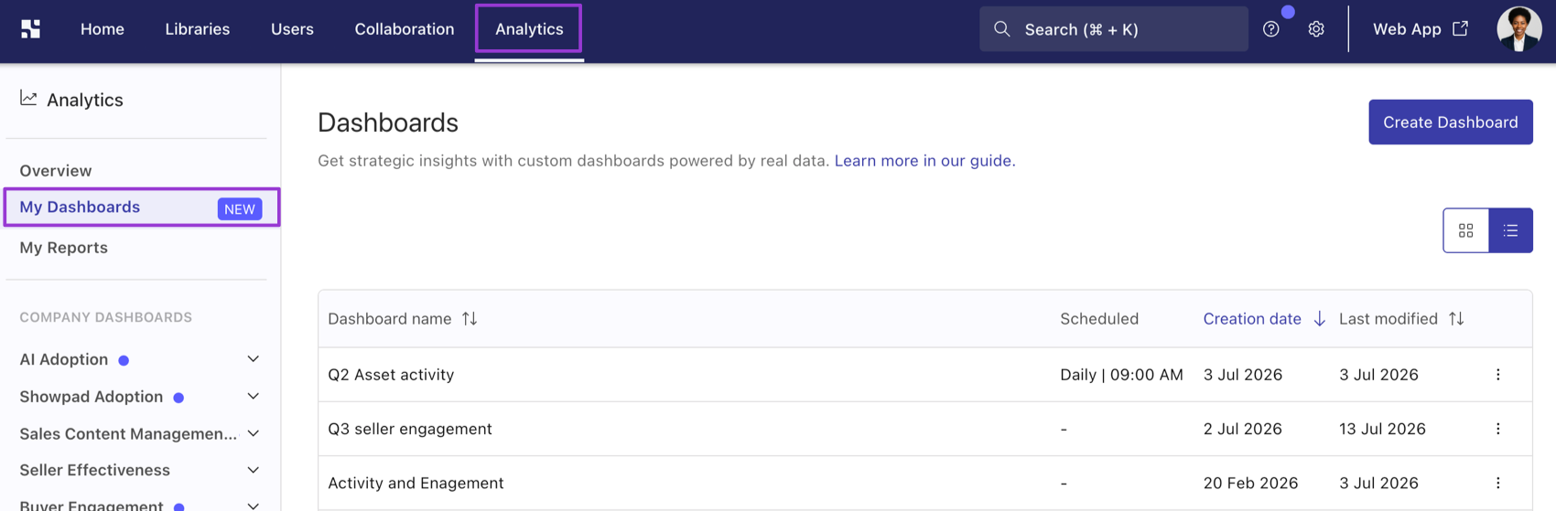Switch to list view icon

[1510, 230]
